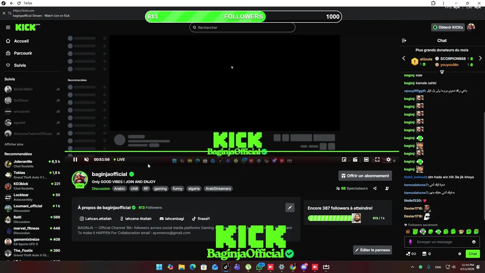Open Discord from the Windows taskbar
The image size is (485, 273).
click(304, 267)
